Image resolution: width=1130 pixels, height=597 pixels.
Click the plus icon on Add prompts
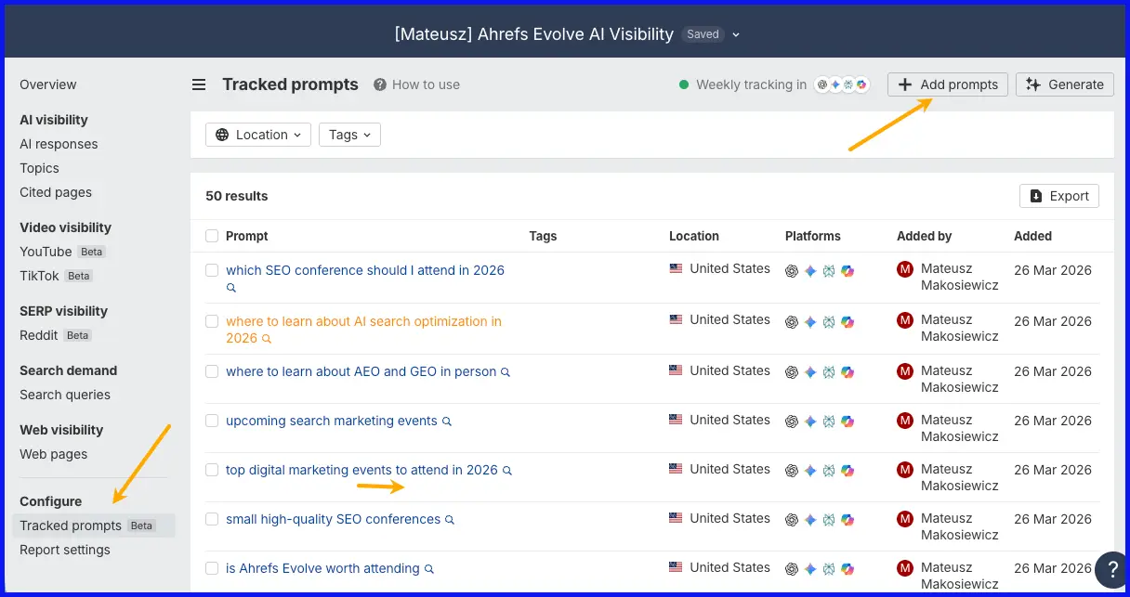click(905, 84)
